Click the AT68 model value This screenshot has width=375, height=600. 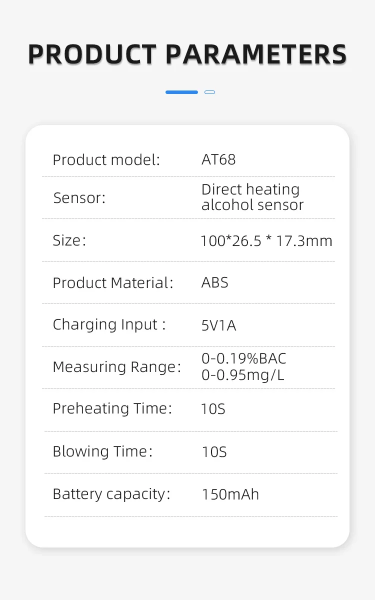[218, 159]
